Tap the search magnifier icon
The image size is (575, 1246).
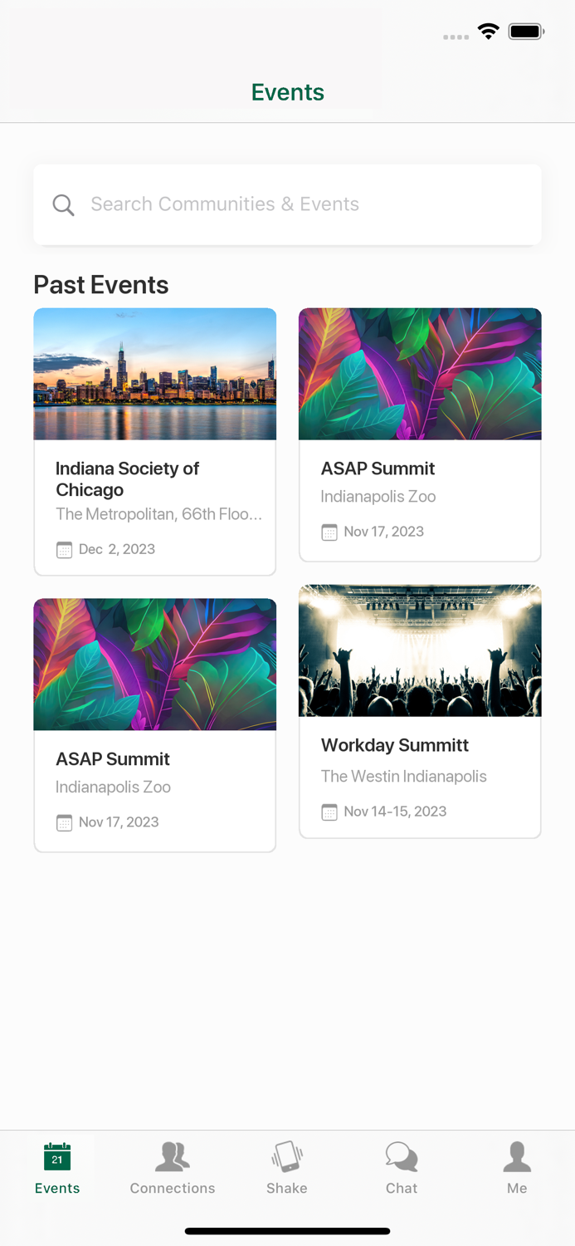(x=63, y=204)
